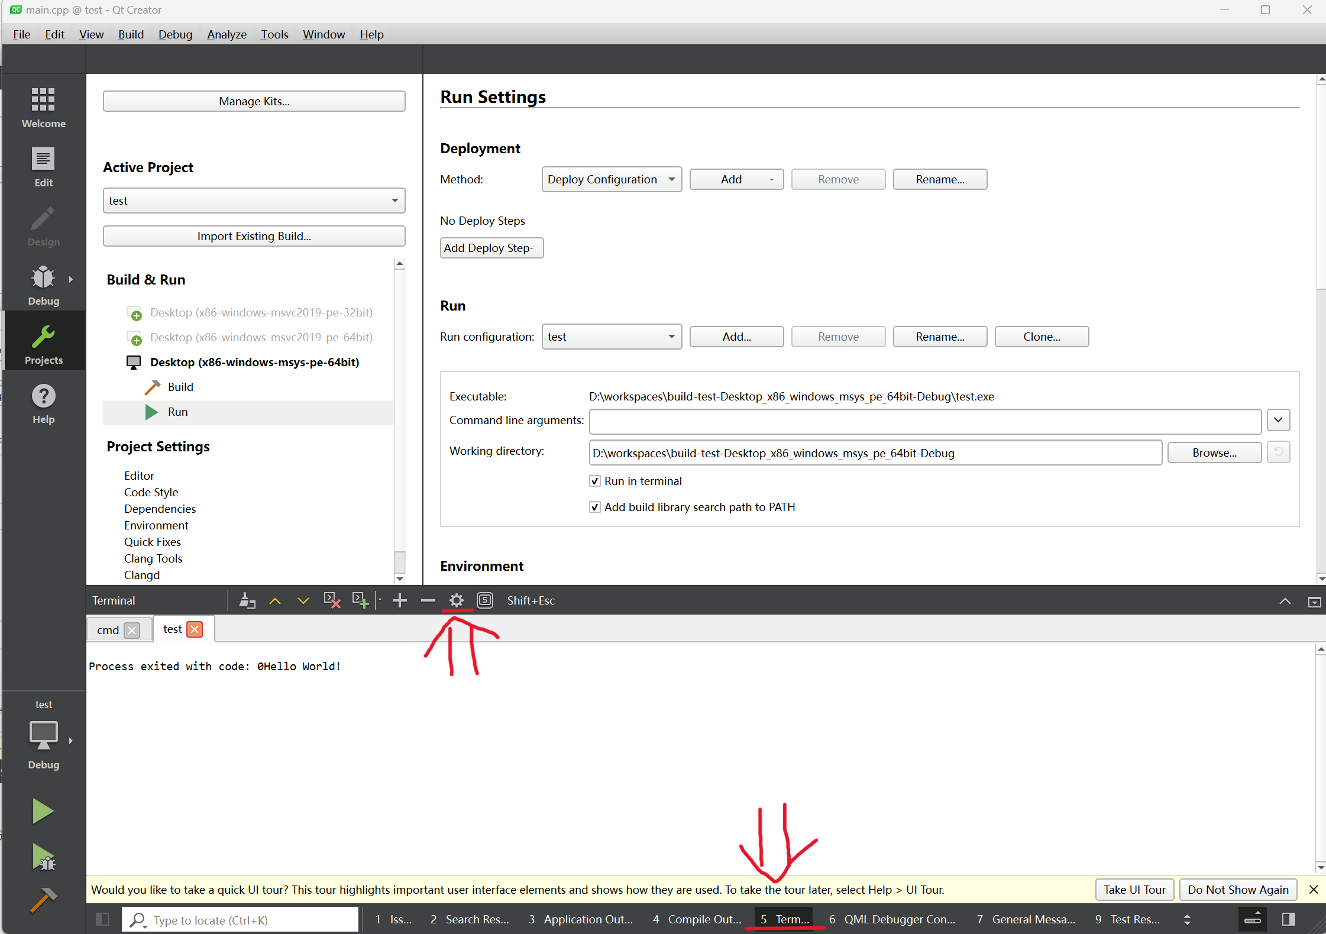Click Take UI Tour button
This screenshot has height=934, width=1326.
point(1134,890)
